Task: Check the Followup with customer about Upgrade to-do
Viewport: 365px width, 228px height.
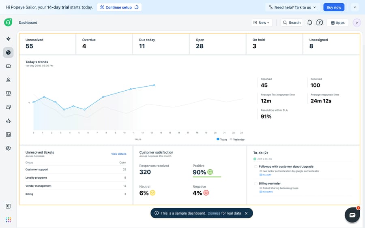Action: pos(256,166)
